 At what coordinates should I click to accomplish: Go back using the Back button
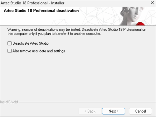[x=90, y=111]
